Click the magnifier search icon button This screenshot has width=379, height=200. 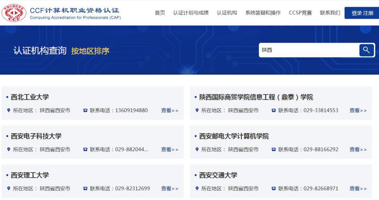tap(366, 50)
